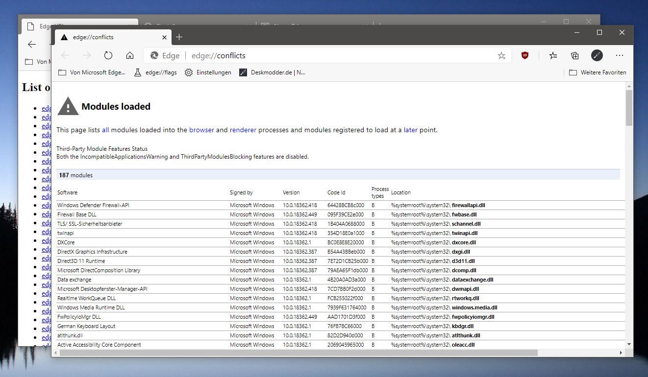Open new tab with plus button
This screenshot has width=648, height=377.
coord(179,37)
